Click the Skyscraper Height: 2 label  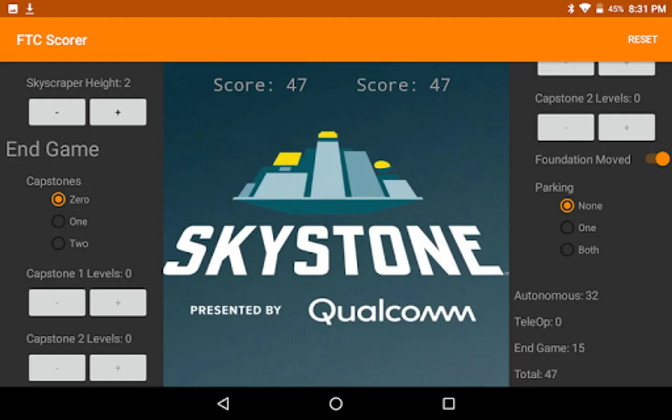point(78,83)
